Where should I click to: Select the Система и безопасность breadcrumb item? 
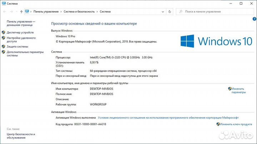coord(79,11)
